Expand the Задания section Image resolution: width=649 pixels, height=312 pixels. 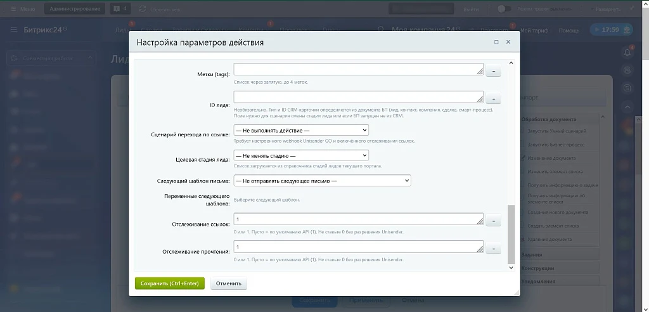point(559,255)
